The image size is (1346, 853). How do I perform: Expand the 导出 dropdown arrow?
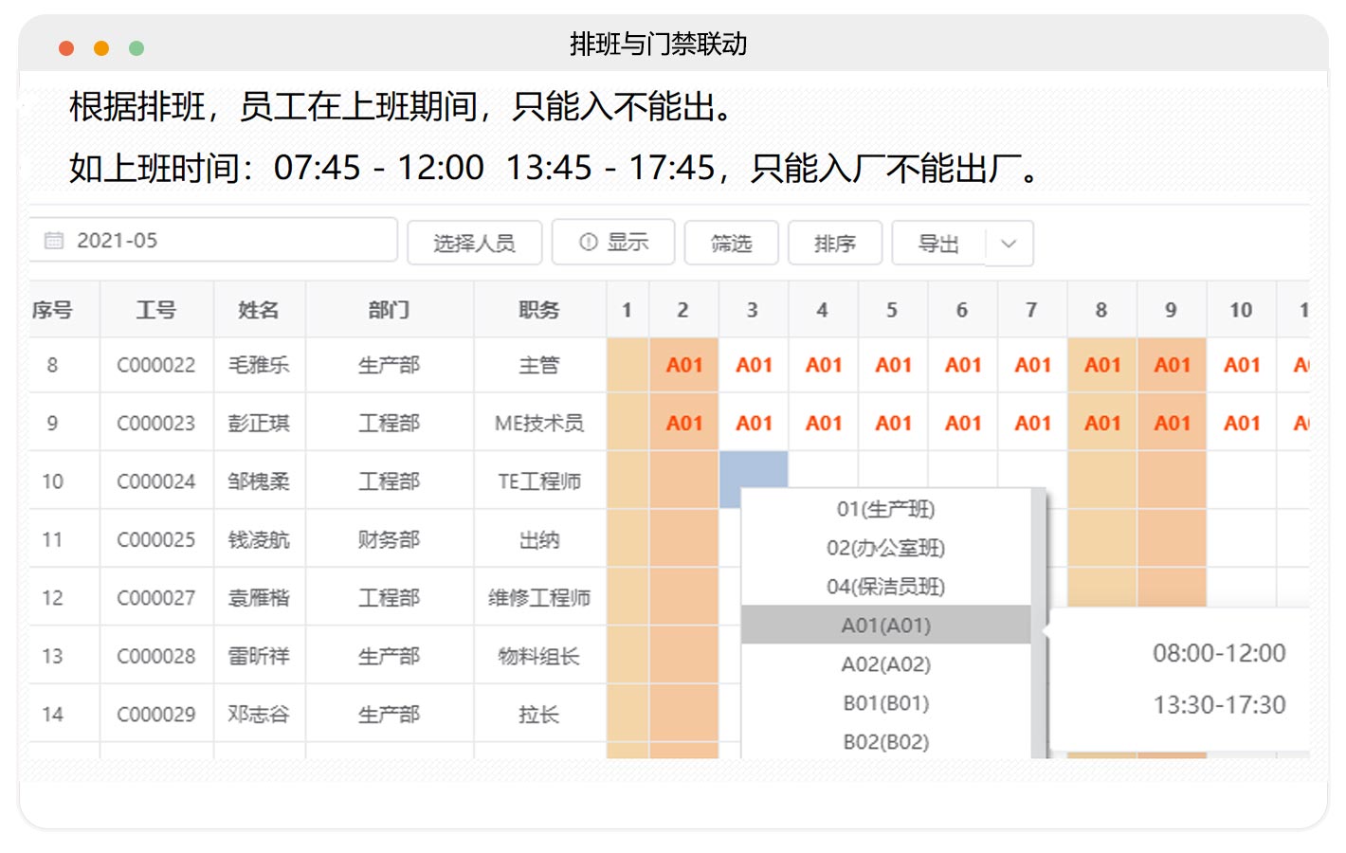[1009, 244]
